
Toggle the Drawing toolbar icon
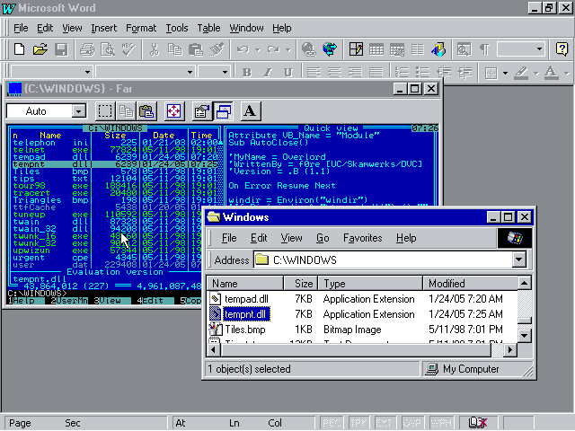coord(438,48)
